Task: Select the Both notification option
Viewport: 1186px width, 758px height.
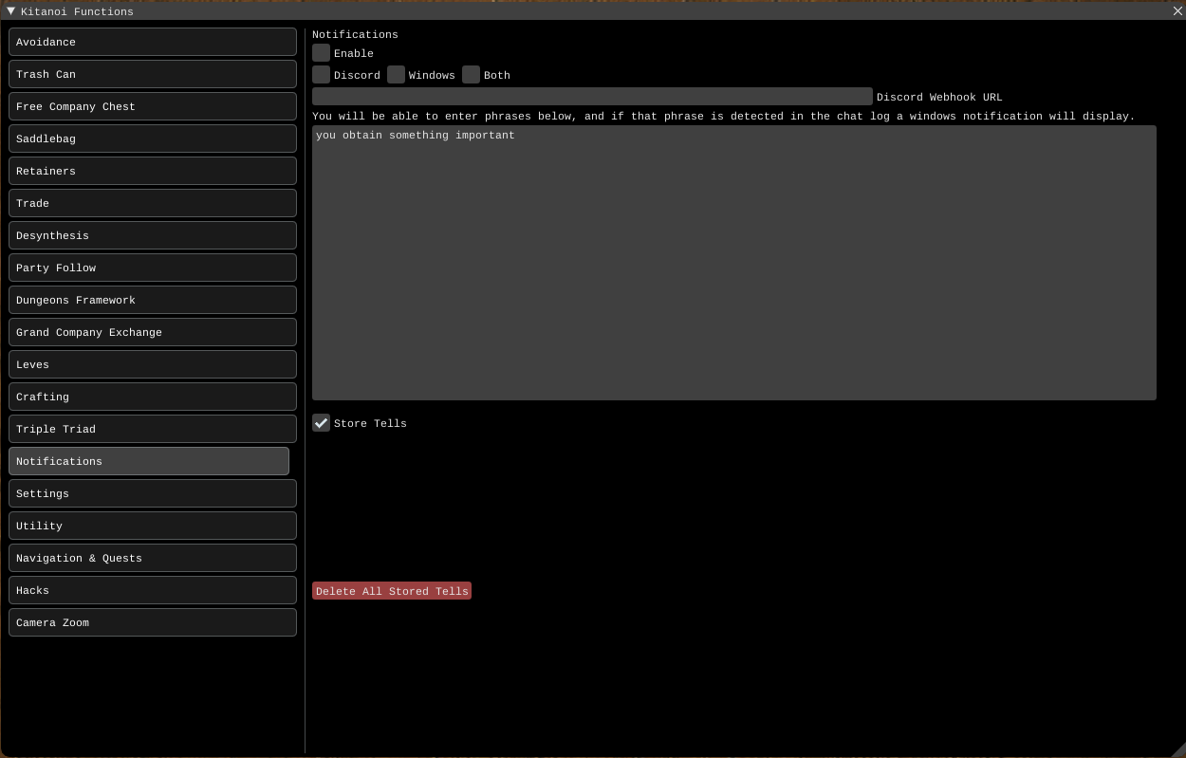Action: pos(472,75)
